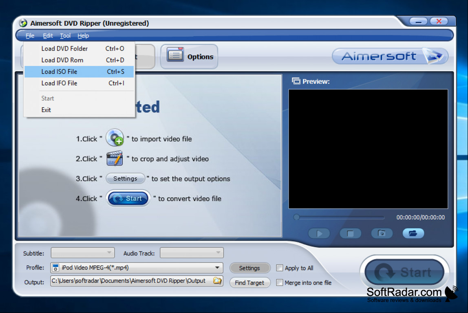468x313 pixels.
Task: Click the clapperboard edit video icon
Action: [x=115, y=158]
